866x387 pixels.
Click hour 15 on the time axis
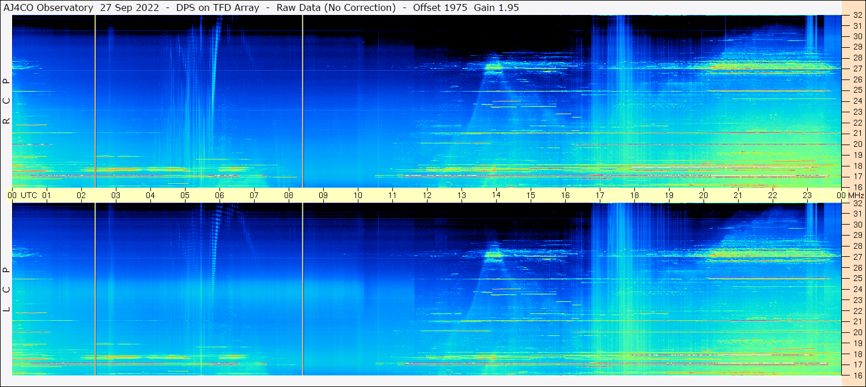[531, 195]
